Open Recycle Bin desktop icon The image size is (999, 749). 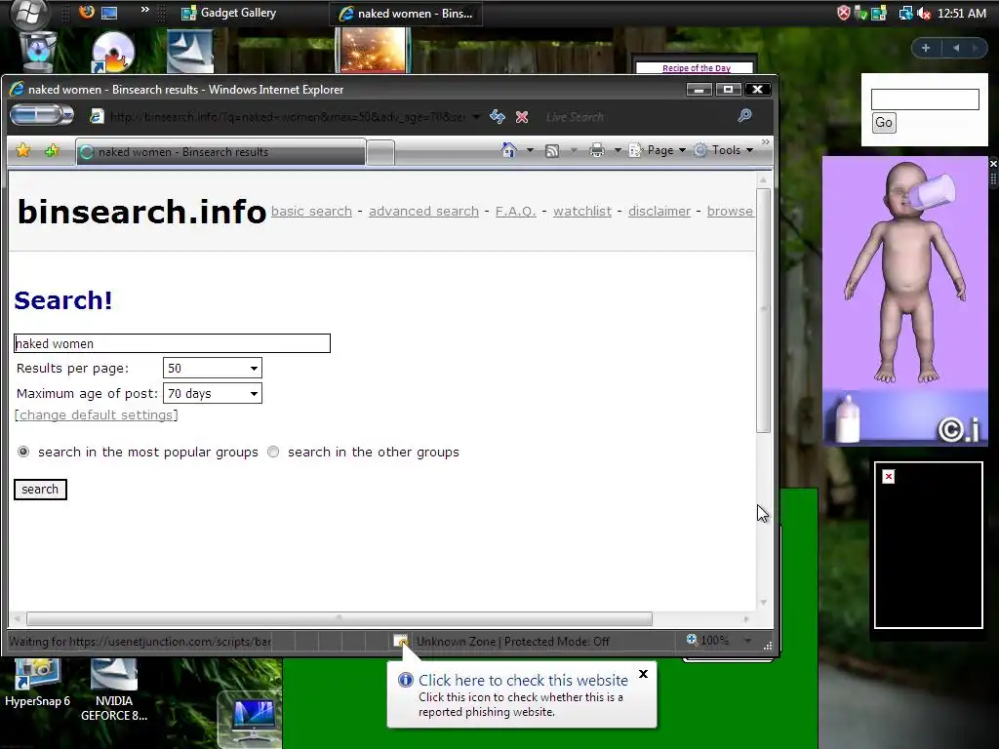click(x=38, y=51)
